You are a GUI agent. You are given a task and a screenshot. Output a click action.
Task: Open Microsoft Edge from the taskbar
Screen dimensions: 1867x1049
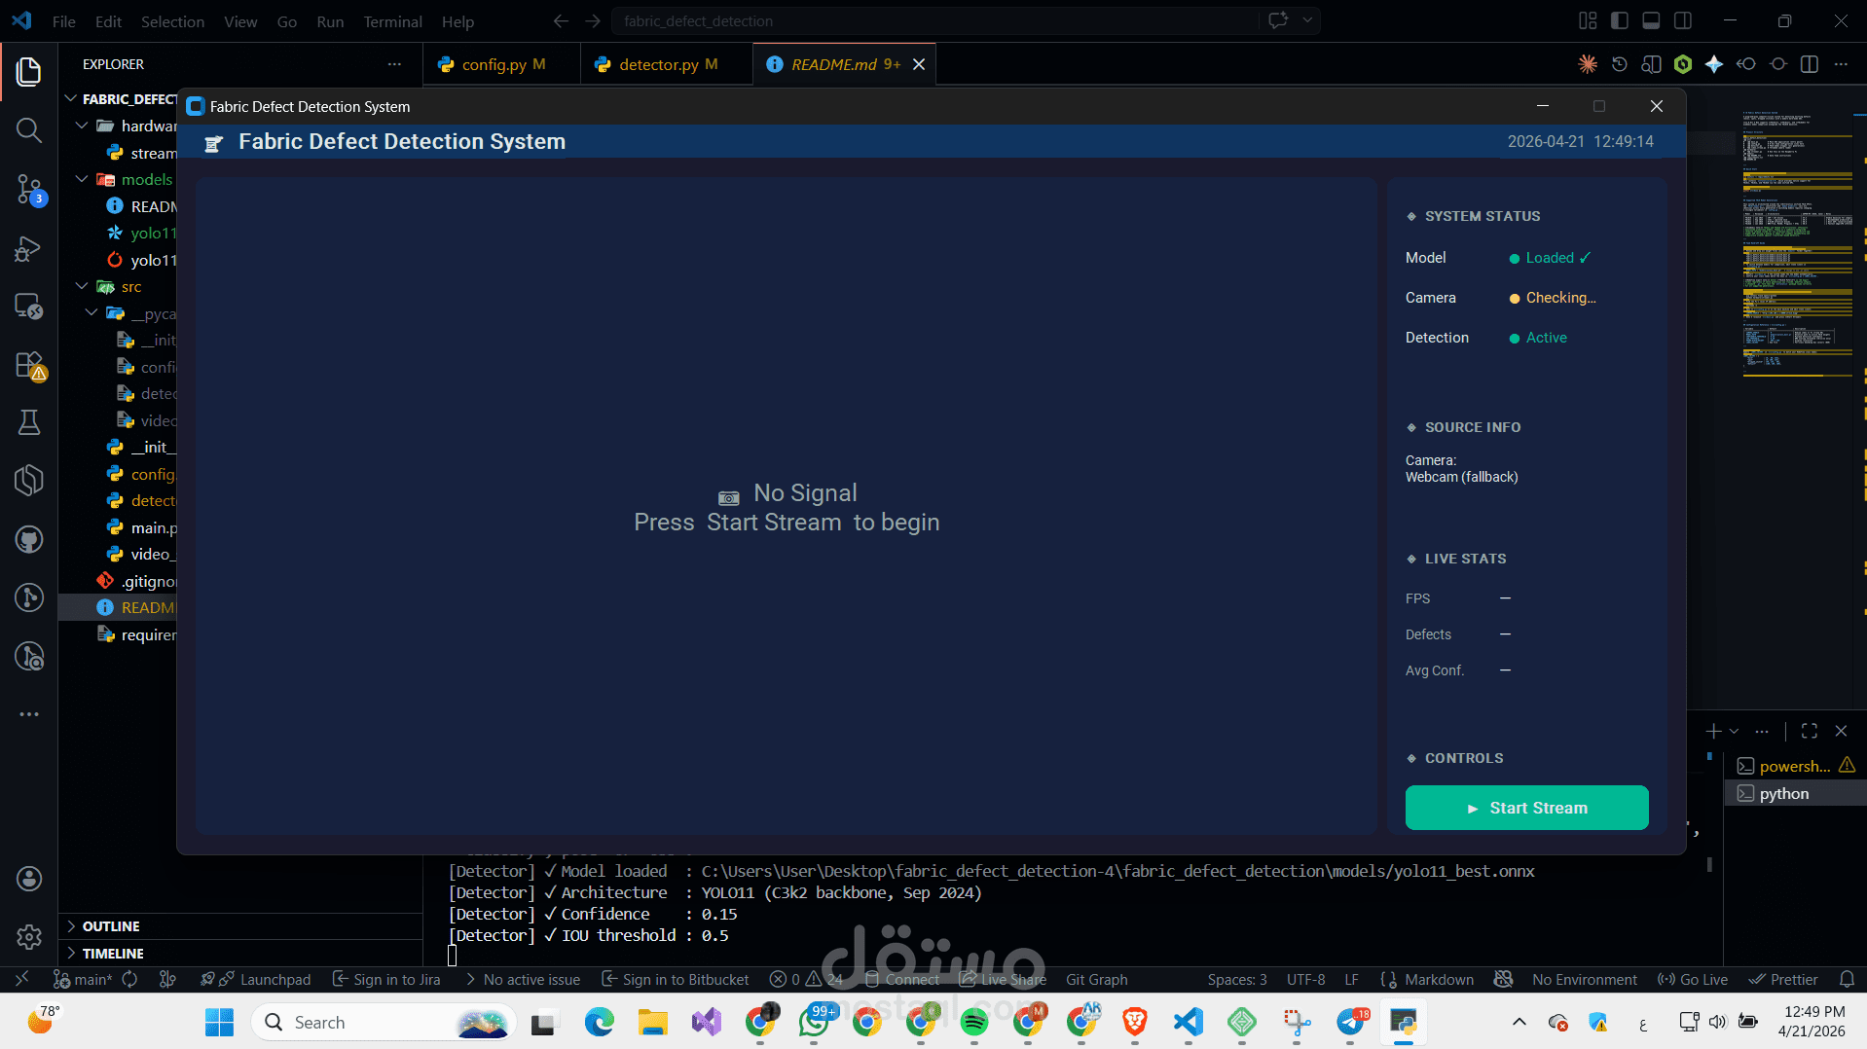click(599, 1022)
